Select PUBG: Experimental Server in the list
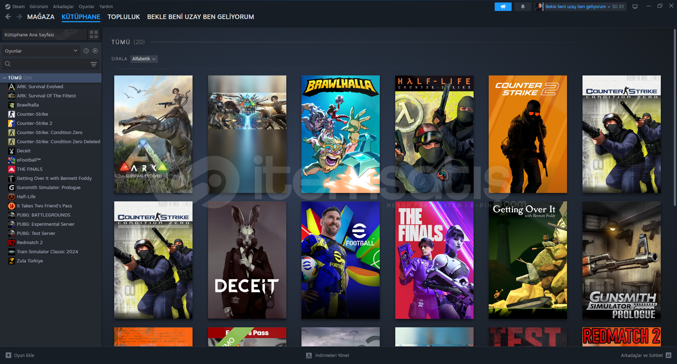Screen dimensions: 677x364 point(51,224)
